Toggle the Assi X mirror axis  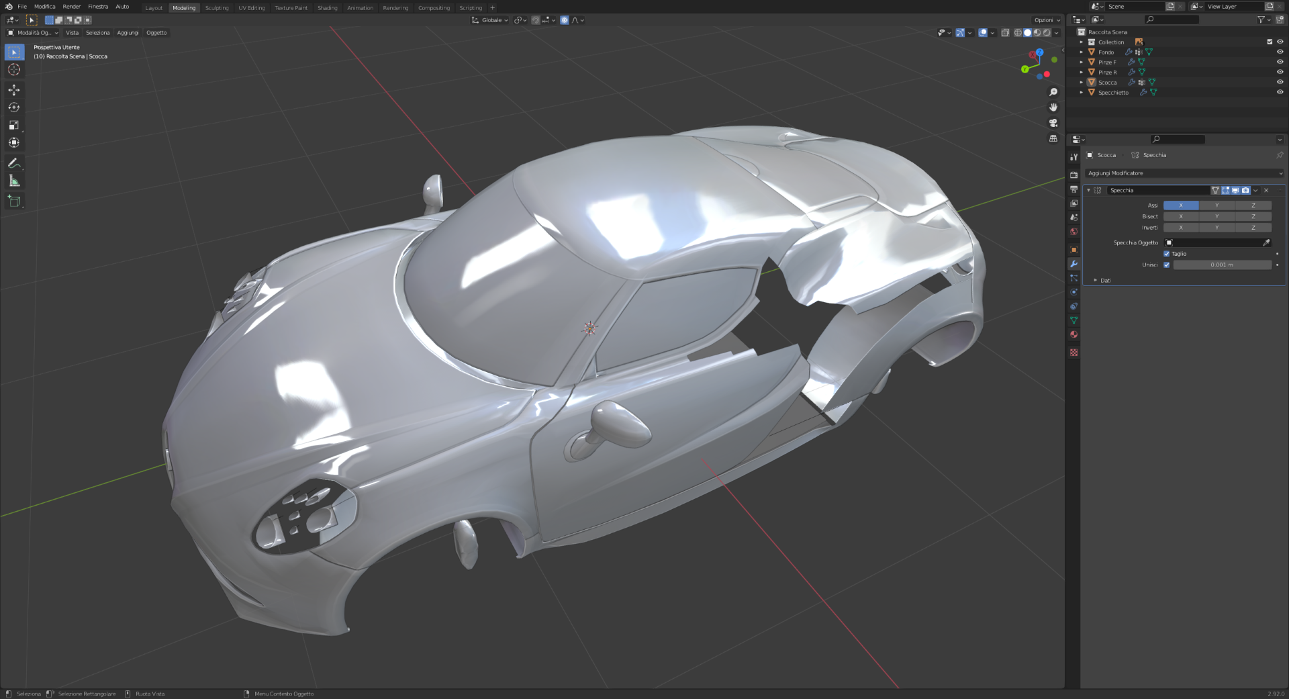click(x=1181, y=205)
